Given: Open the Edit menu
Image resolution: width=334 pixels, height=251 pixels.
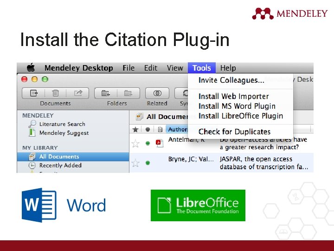Looking at the screenshot, I should [151, 68].
